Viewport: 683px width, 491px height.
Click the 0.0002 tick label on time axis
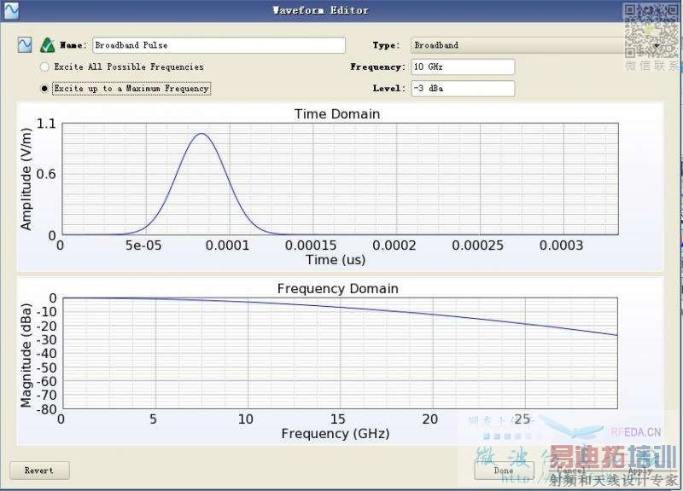click(394, 245)
